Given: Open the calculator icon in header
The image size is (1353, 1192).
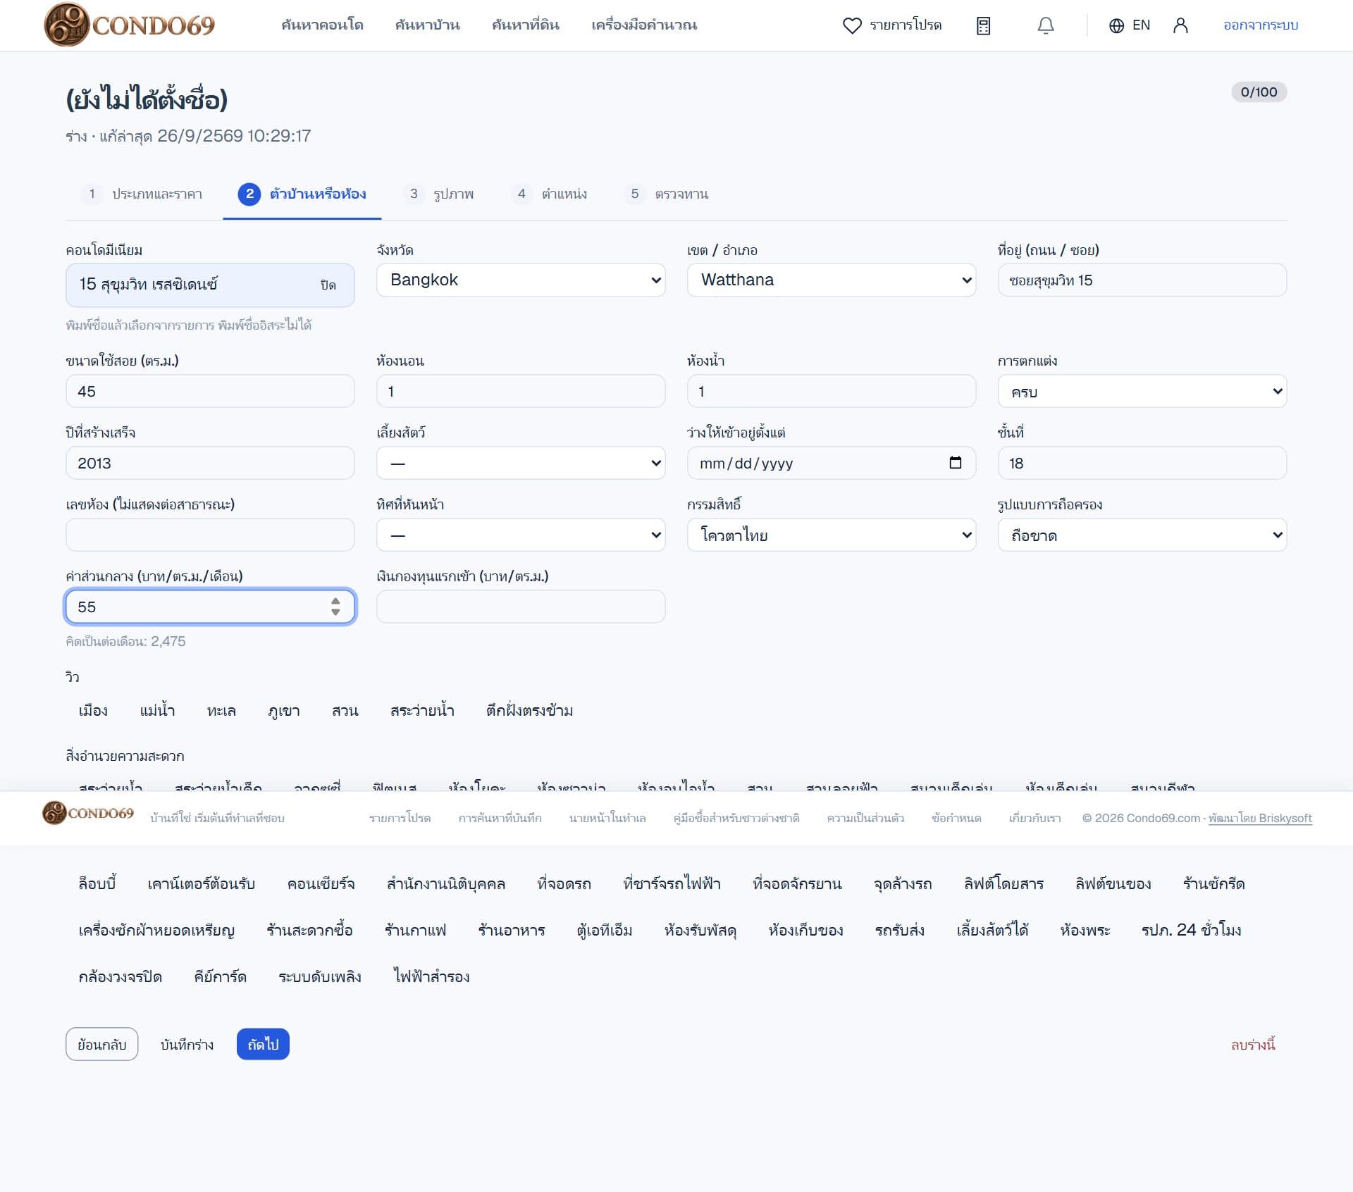Looking at the screenshot, I should coord(983,25).
